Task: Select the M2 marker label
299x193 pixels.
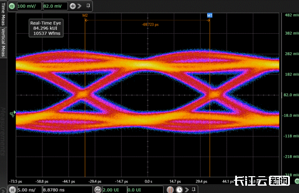Action: (x=85, y=16)
